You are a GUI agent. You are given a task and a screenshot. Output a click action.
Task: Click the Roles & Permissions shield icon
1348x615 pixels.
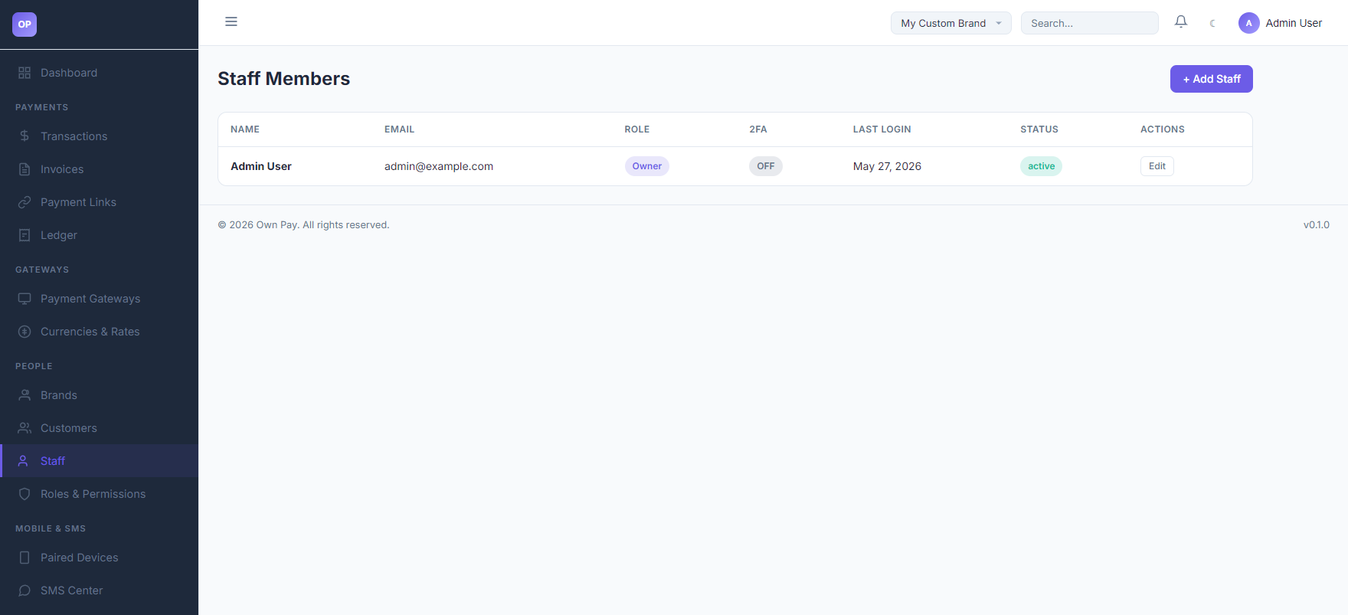point(25,494)
